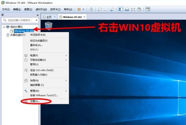Choose 发送 Ctrl+Alt+Del(E) in context menu

pos(46,70)
